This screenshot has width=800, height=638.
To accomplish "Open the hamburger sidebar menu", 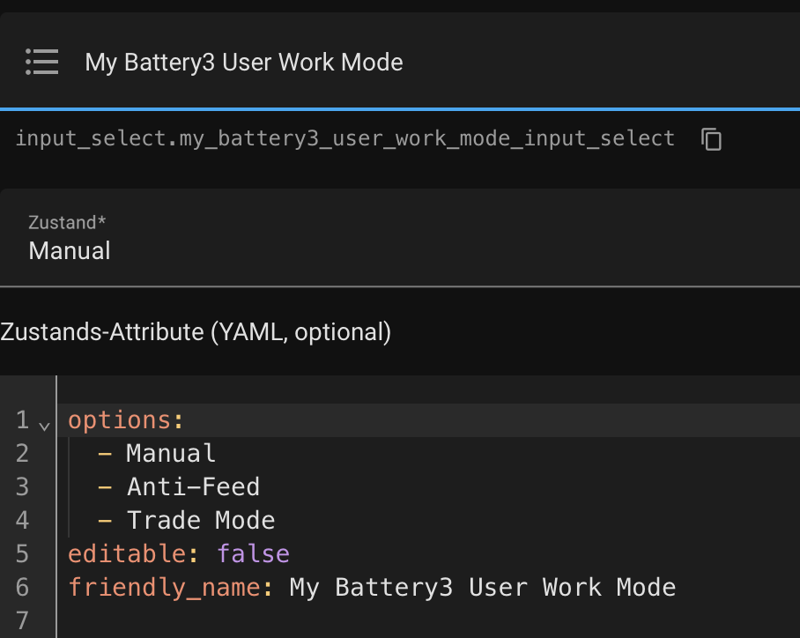I will (41, 63).
